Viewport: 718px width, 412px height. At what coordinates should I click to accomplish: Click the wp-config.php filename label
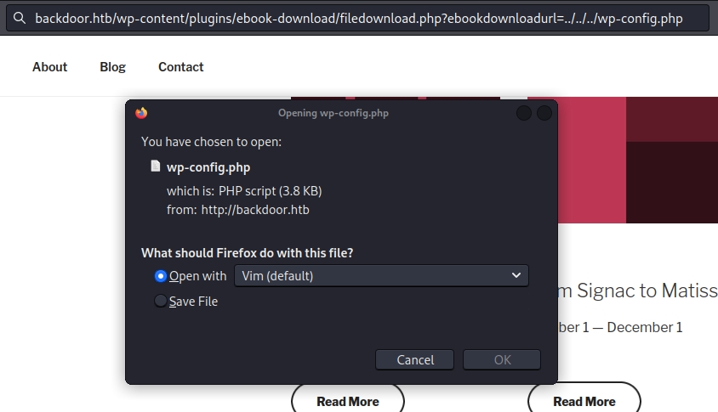coord(208,167)
